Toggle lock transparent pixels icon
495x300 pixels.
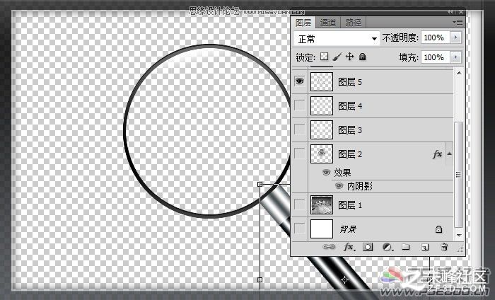(x=324, y=57)
